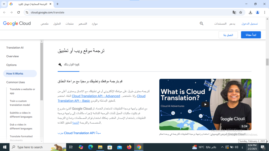
Task: Open the weather widget showing 16°C
Action: 204,147
